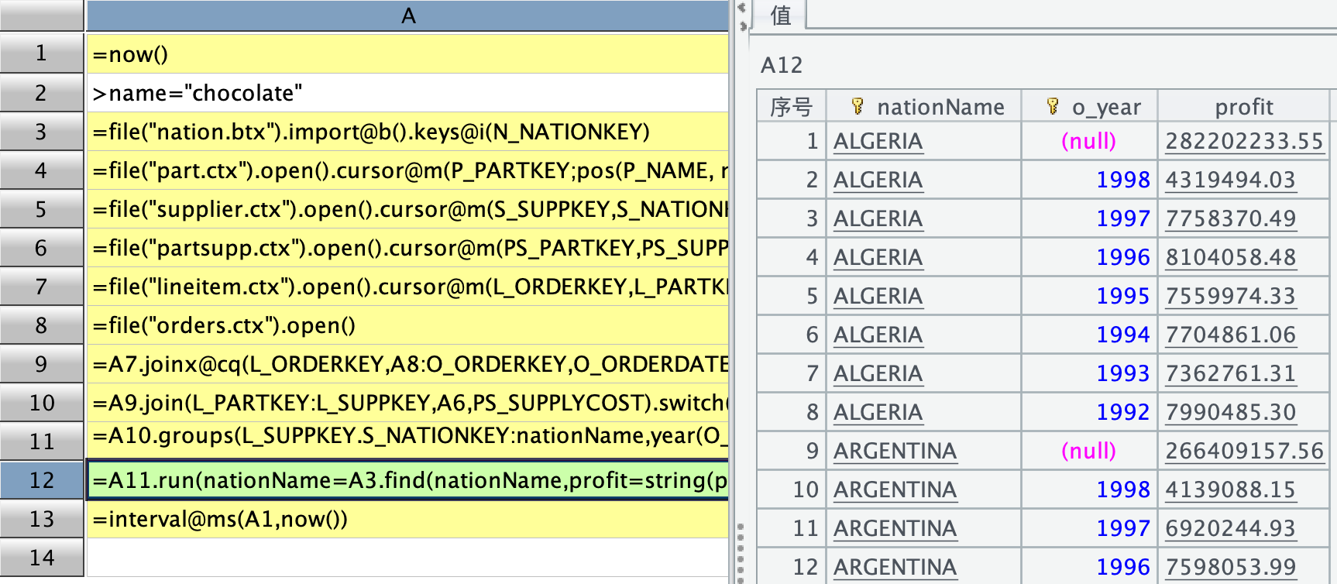
Task: Click year 1994 in the ALGERIA rows
Action: (1123, 335)
